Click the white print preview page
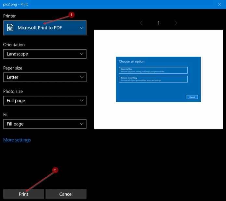The width and height of the screenshot is (226, 201). (x=158, y=117)
